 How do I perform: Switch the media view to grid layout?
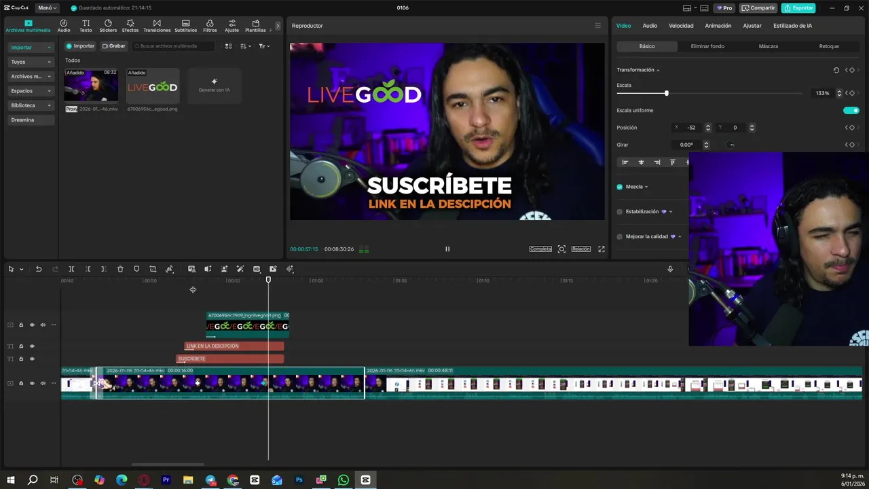tap(228, 46)
